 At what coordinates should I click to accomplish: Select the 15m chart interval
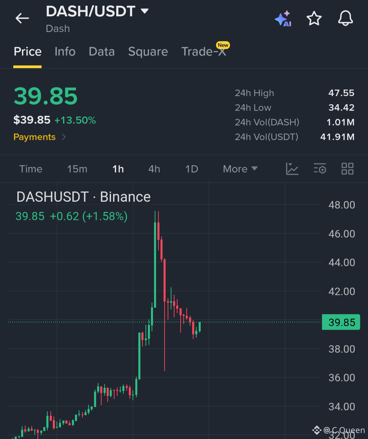tap(77, 169)
